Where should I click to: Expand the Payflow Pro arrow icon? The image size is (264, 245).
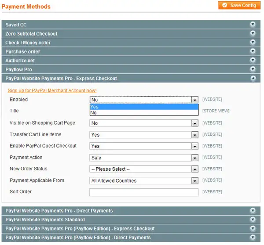tap(253, 69)
